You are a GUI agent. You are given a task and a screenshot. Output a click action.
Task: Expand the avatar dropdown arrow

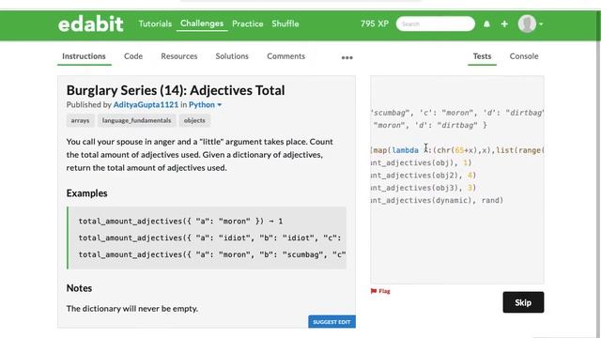coord(541,24)
